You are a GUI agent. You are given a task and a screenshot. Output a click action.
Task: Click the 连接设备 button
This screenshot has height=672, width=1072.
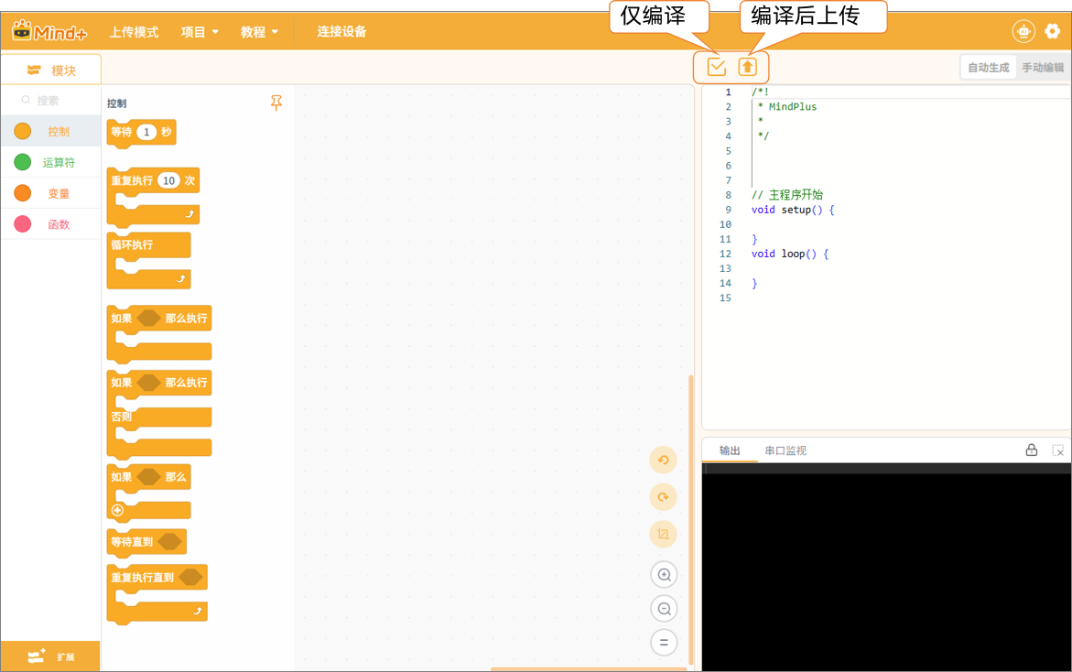click(341, 32)
